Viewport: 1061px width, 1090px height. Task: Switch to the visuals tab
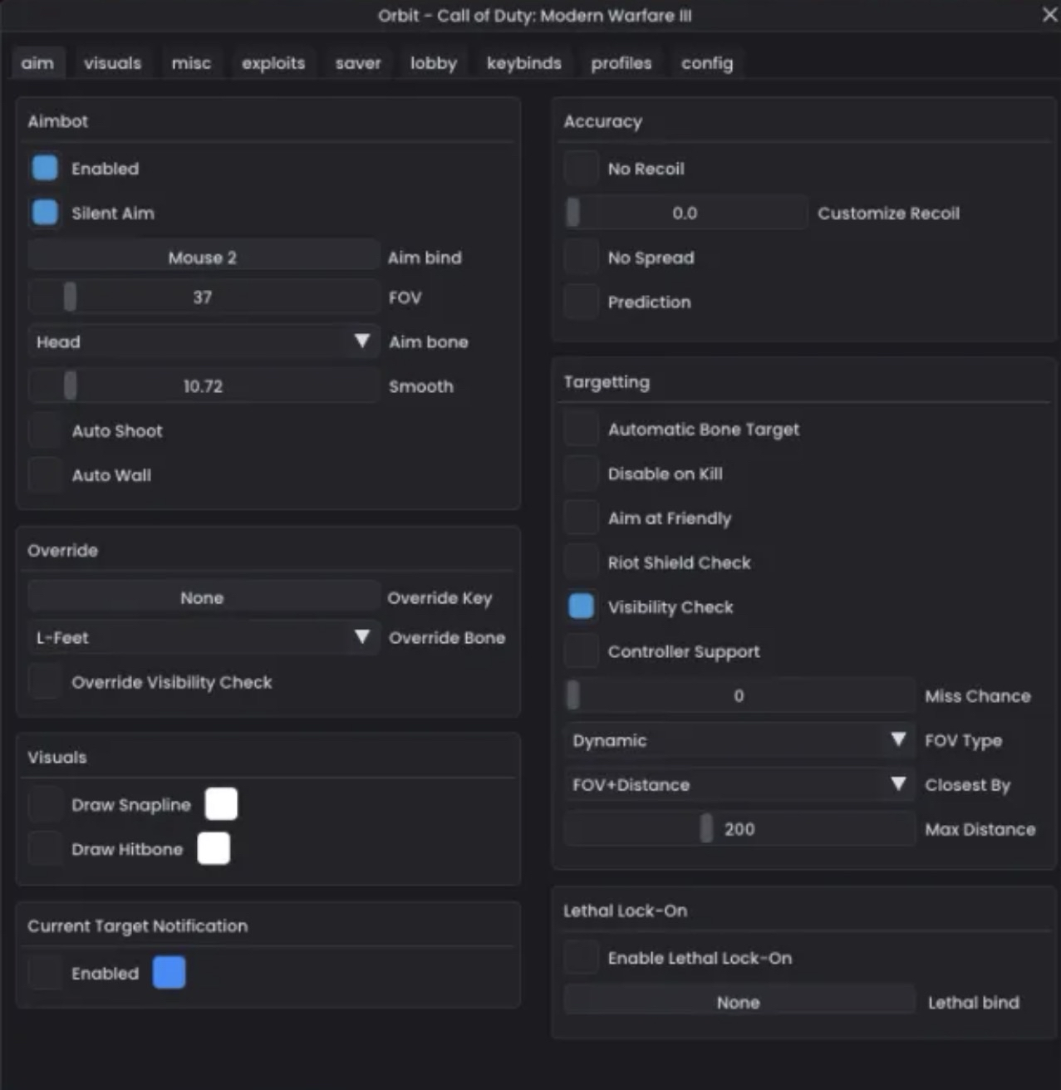click(x=112, y=63)
